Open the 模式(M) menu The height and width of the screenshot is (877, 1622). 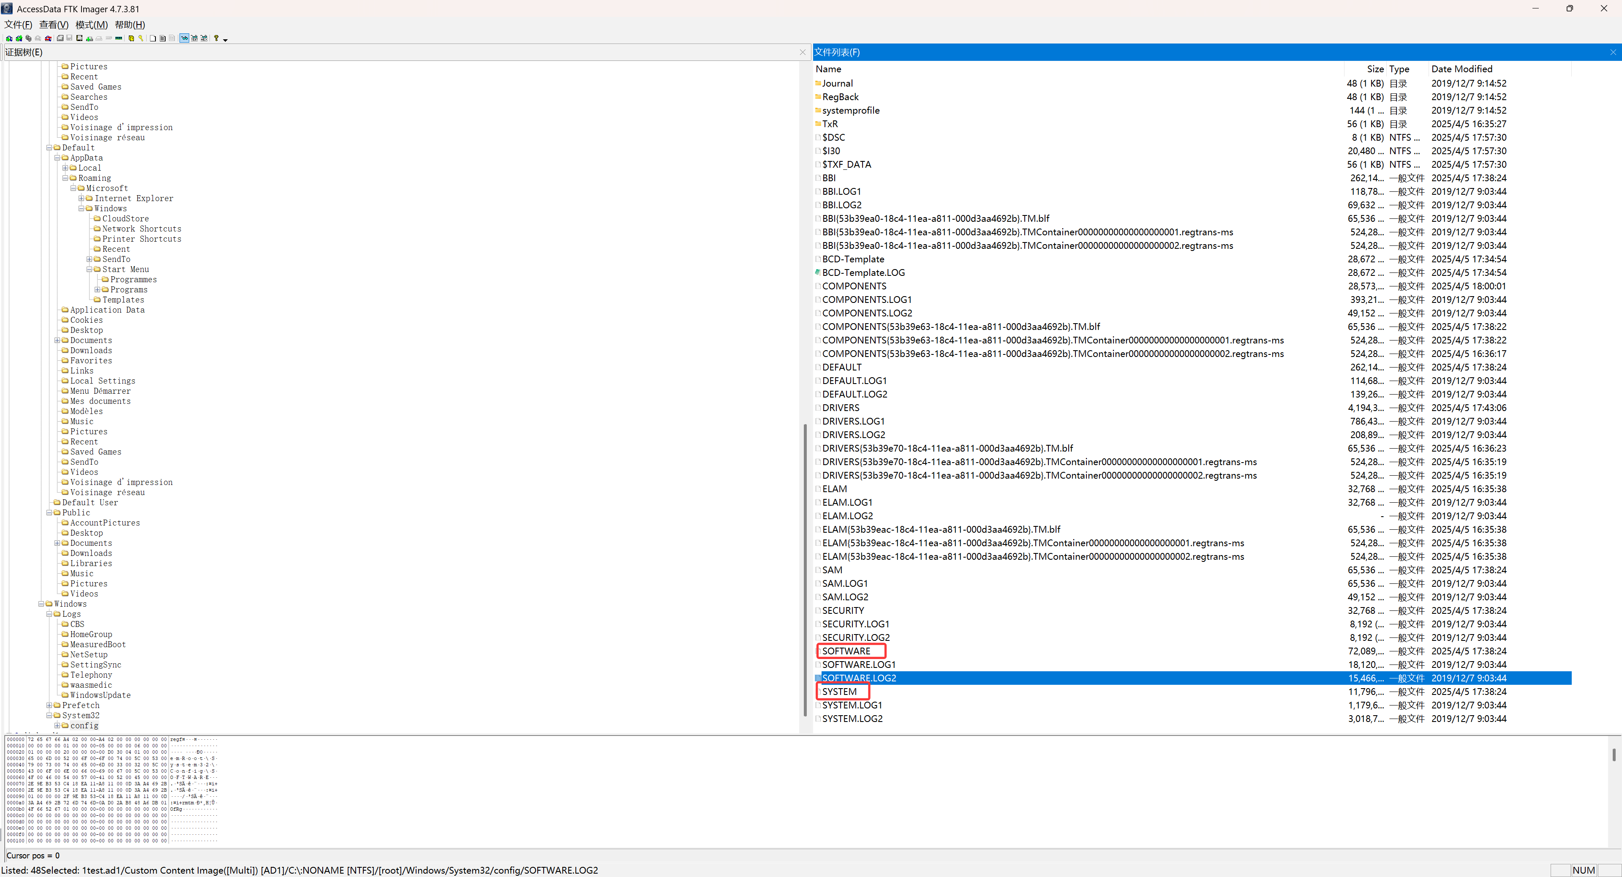(x=91, y=25)
